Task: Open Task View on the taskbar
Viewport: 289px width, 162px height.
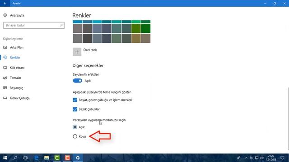Action: pos(25,158)
